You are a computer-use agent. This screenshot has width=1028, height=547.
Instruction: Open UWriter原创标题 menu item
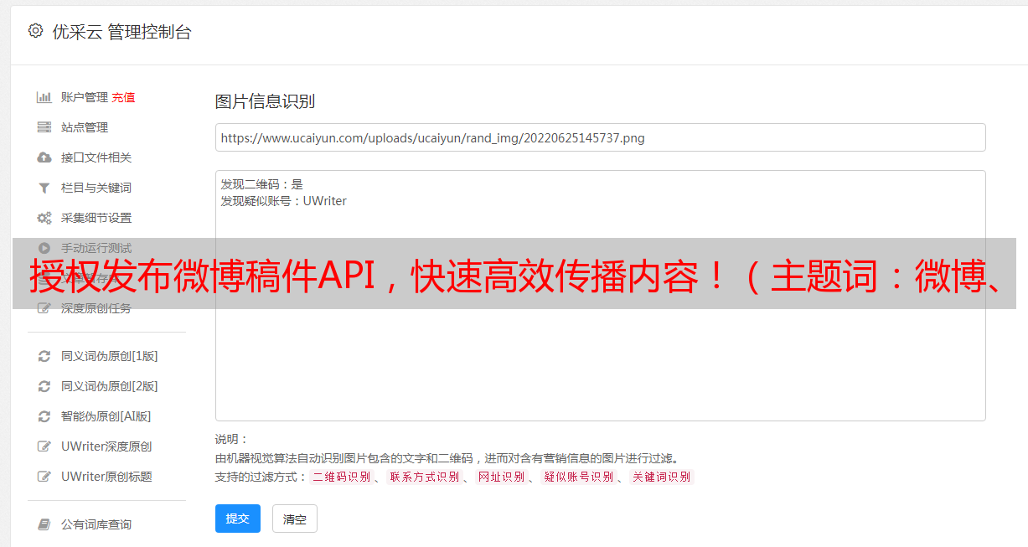pos(106,477)
